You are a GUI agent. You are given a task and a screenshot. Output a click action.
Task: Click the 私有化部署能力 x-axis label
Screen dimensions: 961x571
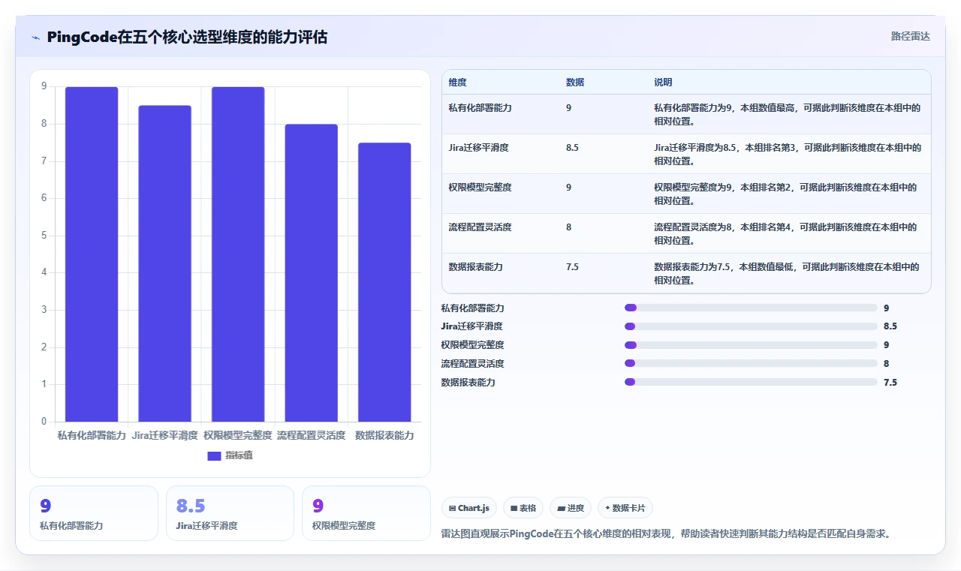click(x=92, y=435)
